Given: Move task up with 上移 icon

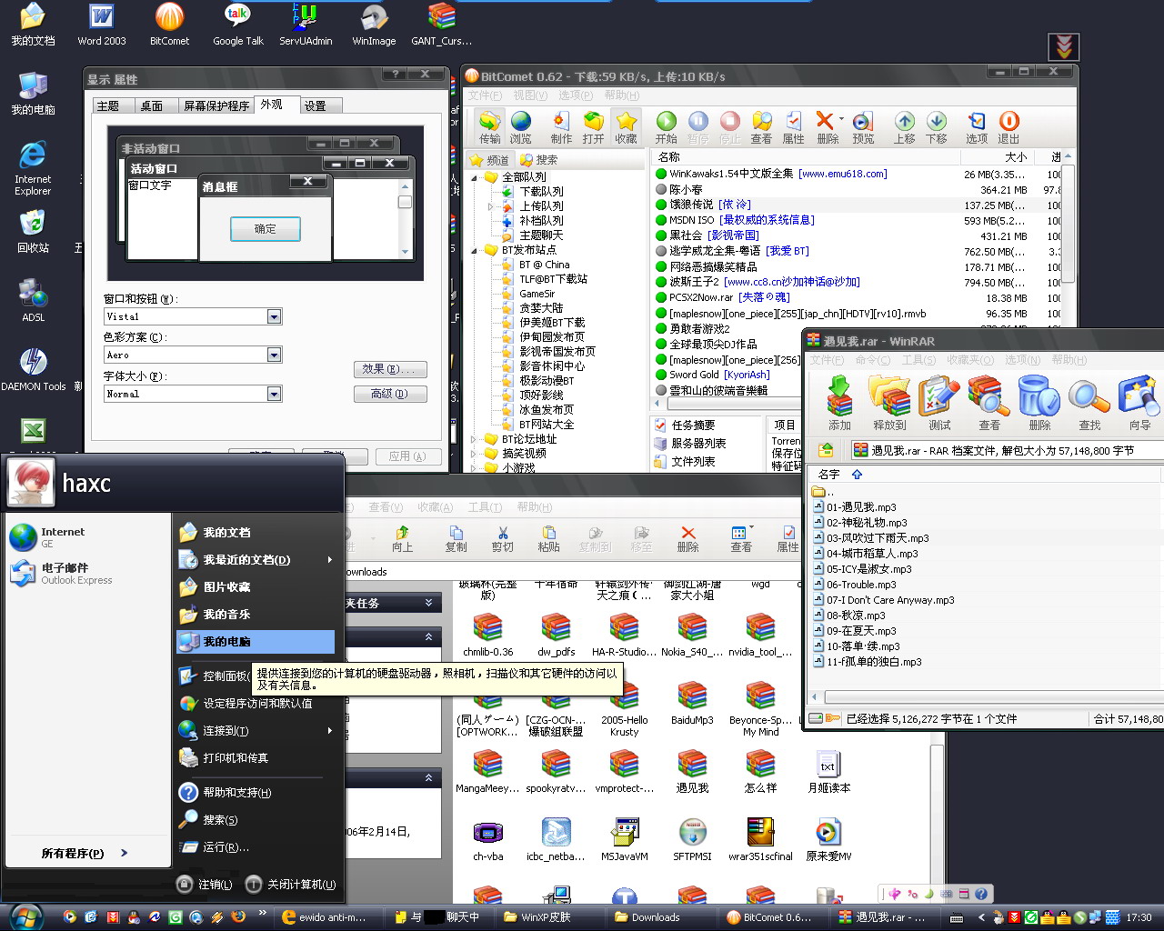Looking at the screenshot, I should pos(904,127).
